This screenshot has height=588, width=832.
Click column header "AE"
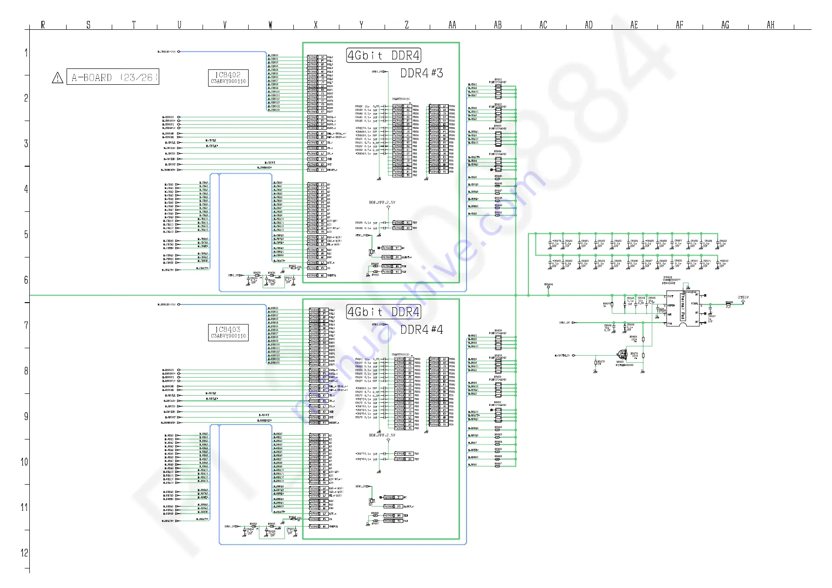[634, 25]
